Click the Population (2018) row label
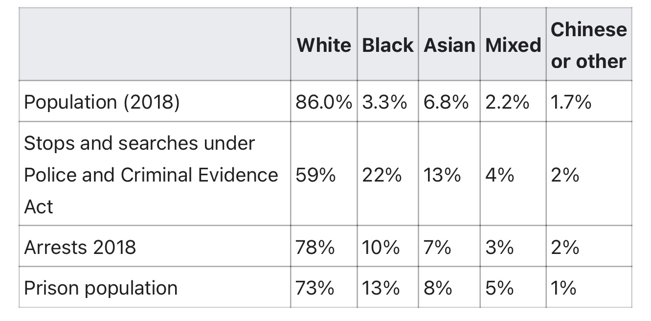 102,102
